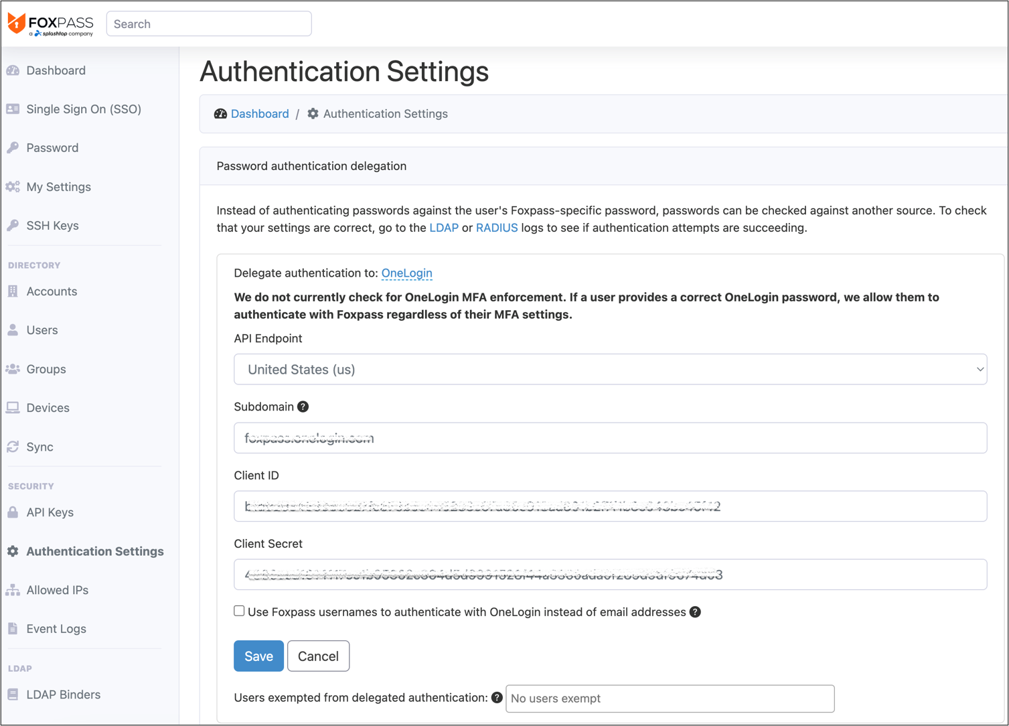Click the Dashboard gauge icon in sidebar
This screenshot has width=1009, height=726.
pyautogui.click(x=13, y=70)
